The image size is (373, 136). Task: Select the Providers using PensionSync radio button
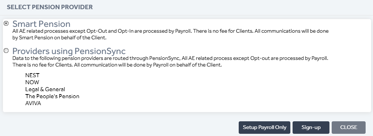click(x=6, y=50)
